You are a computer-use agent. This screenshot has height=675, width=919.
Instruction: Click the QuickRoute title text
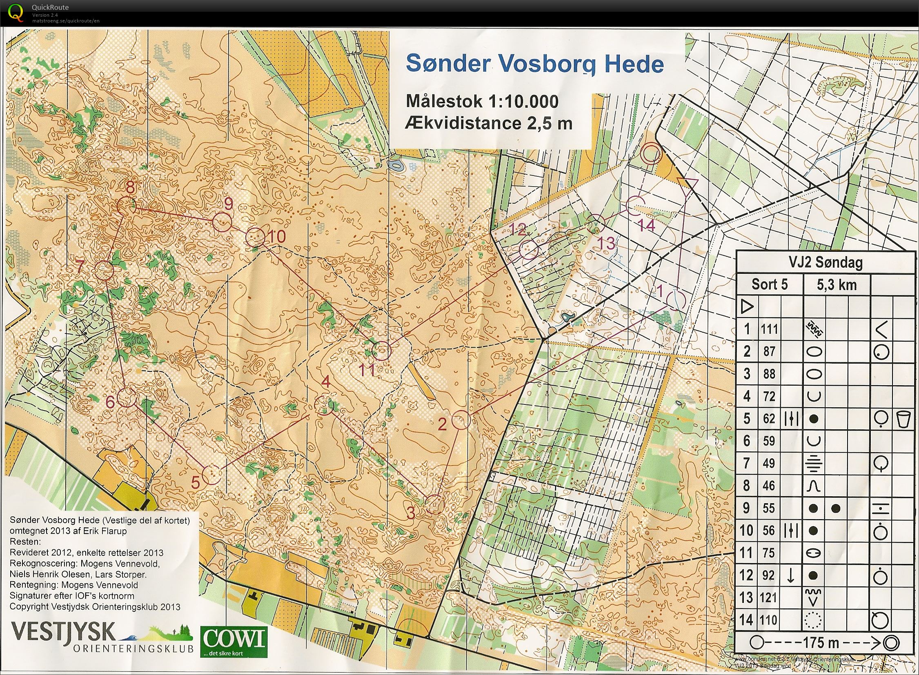(x=50, y=7)
